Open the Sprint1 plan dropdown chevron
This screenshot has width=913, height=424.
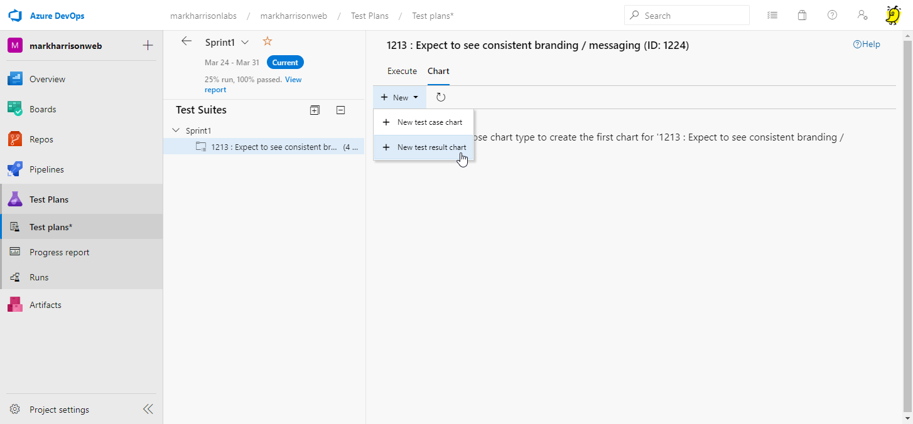click(x=245, y=42)
